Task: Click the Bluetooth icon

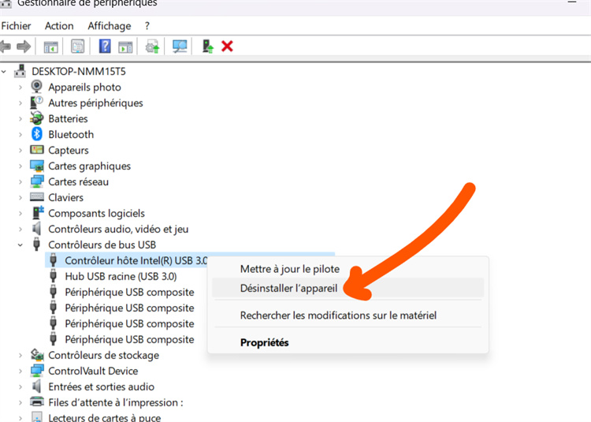Action: [x=36, y=134]
